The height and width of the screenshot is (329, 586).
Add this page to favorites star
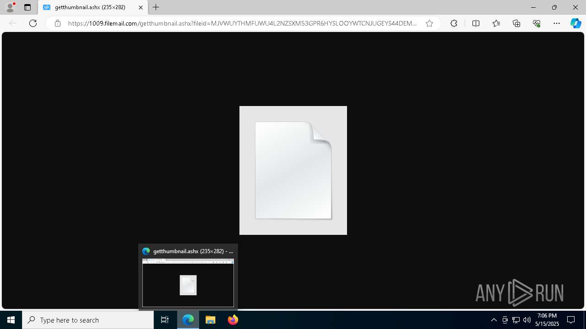tap(429, 23)
